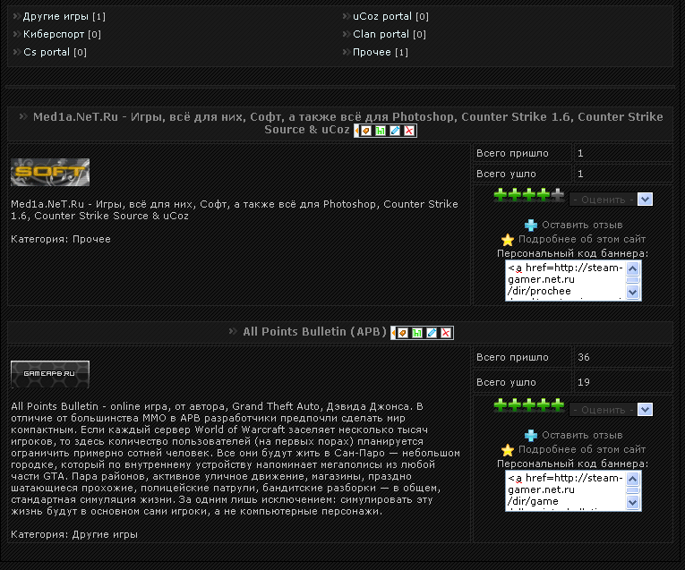The height and width of the screenshot is (570, 685).
Task: Click the orange tag icon for Med1a.NeT.Ru entry
Action: point(366,131)
